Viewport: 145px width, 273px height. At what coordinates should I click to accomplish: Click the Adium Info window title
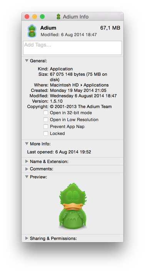pyautogui.click(x=76, y=17)
